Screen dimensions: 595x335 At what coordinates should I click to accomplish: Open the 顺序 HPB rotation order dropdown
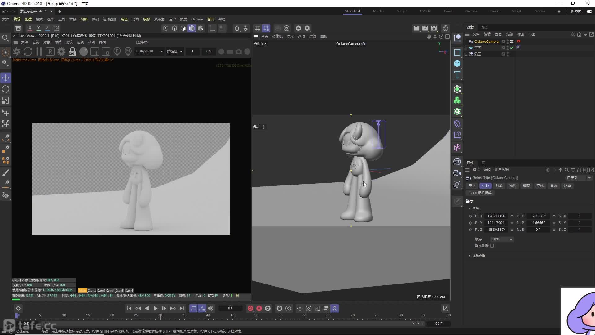[502, 239]
